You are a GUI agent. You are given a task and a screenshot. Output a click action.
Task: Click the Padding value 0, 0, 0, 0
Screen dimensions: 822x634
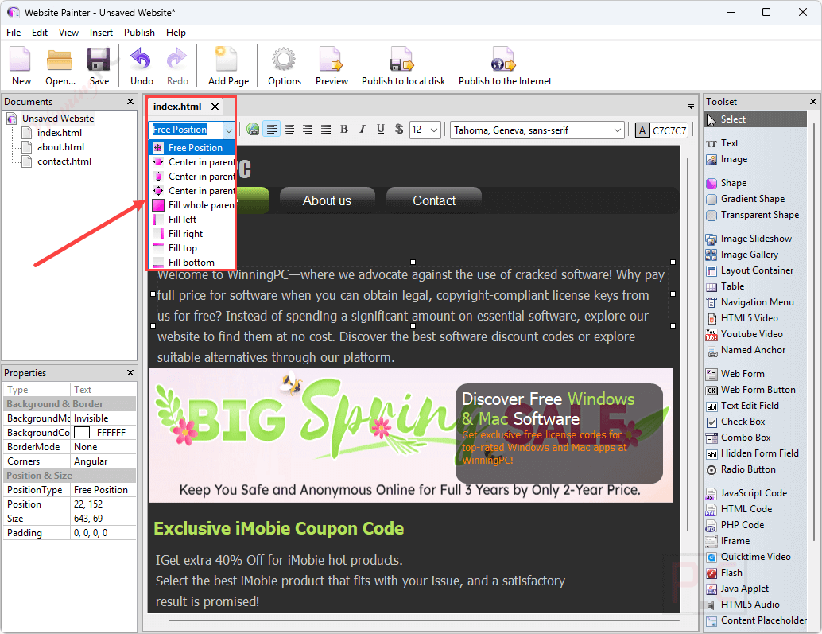[103, 533]
